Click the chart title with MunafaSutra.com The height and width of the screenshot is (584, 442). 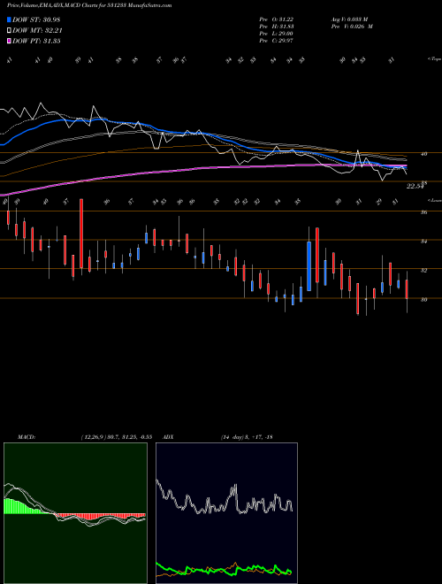89,6
